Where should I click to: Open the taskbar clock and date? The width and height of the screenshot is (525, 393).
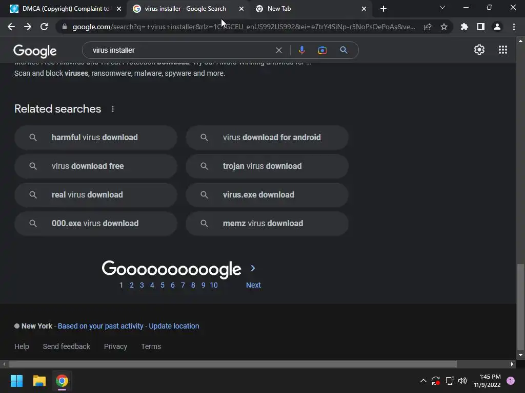487,381
